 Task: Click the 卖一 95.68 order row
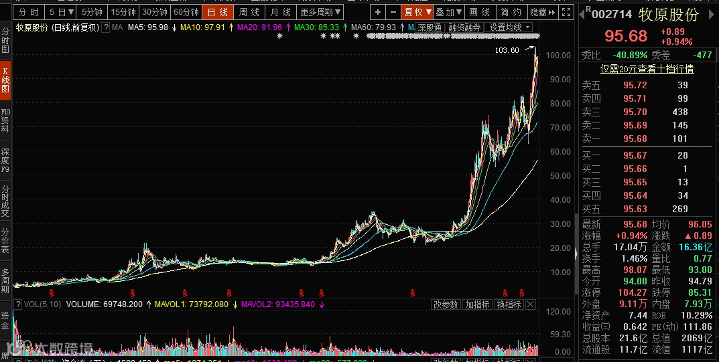(647, 139)
